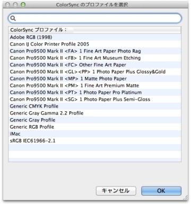Select the Adobe RGB (1998) profile
Viewport: 191px width, 204px height.
click(95, 37)
